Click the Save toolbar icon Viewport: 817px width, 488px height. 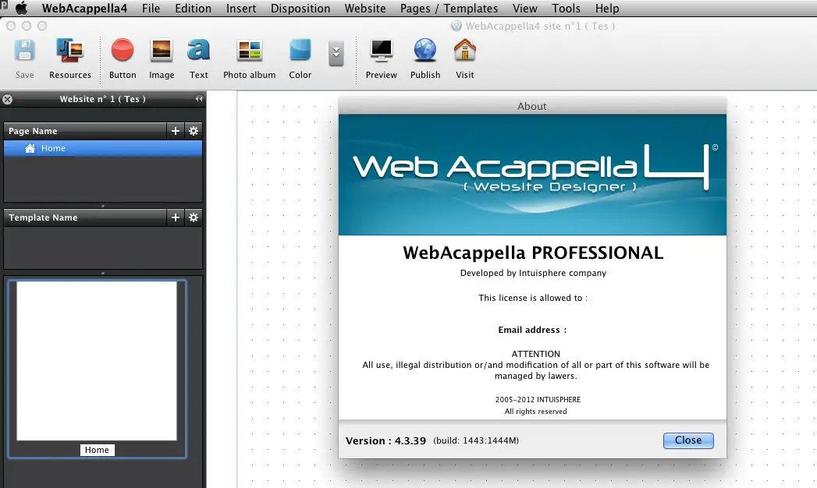point(24,58)
